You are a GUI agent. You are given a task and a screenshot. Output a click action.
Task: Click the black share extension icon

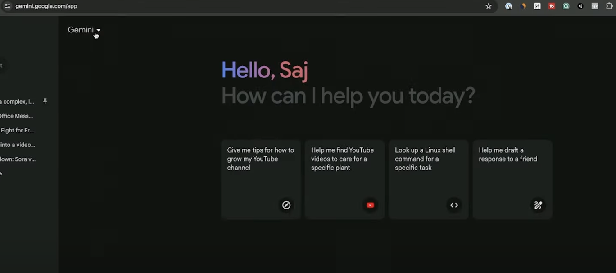pyautogui.click(x=580, y=6)
